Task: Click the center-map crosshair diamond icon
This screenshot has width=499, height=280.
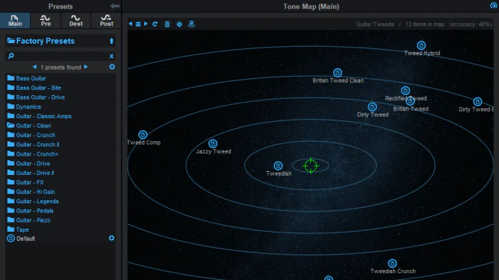Action: point(180,25)
